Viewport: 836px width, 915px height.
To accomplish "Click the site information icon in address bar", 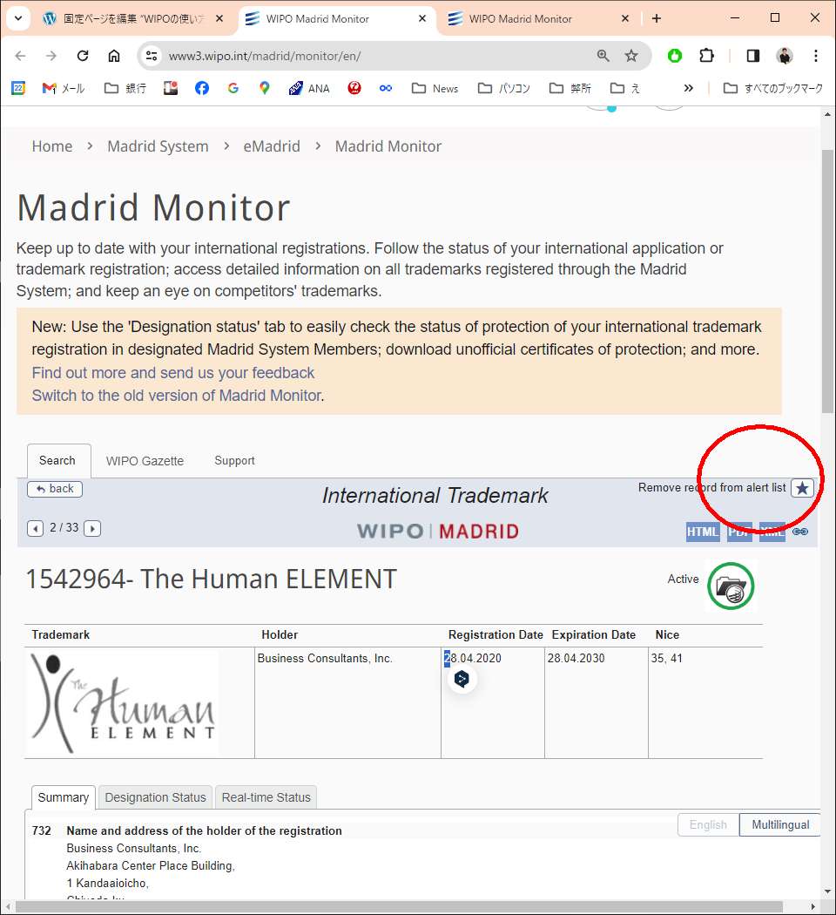I will (152, 56).
